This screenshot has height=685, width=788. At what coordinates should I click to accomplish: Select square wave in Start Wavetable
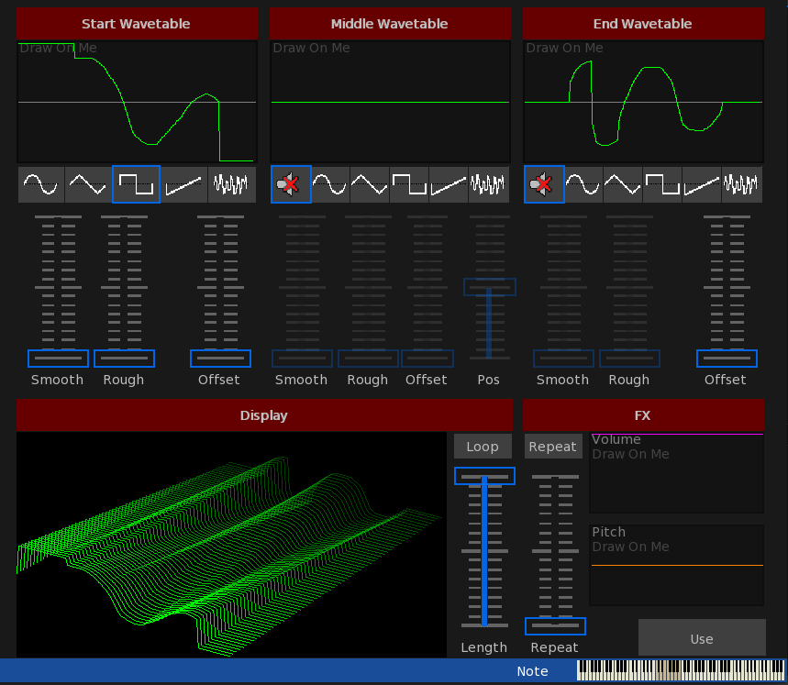(137, 184)
